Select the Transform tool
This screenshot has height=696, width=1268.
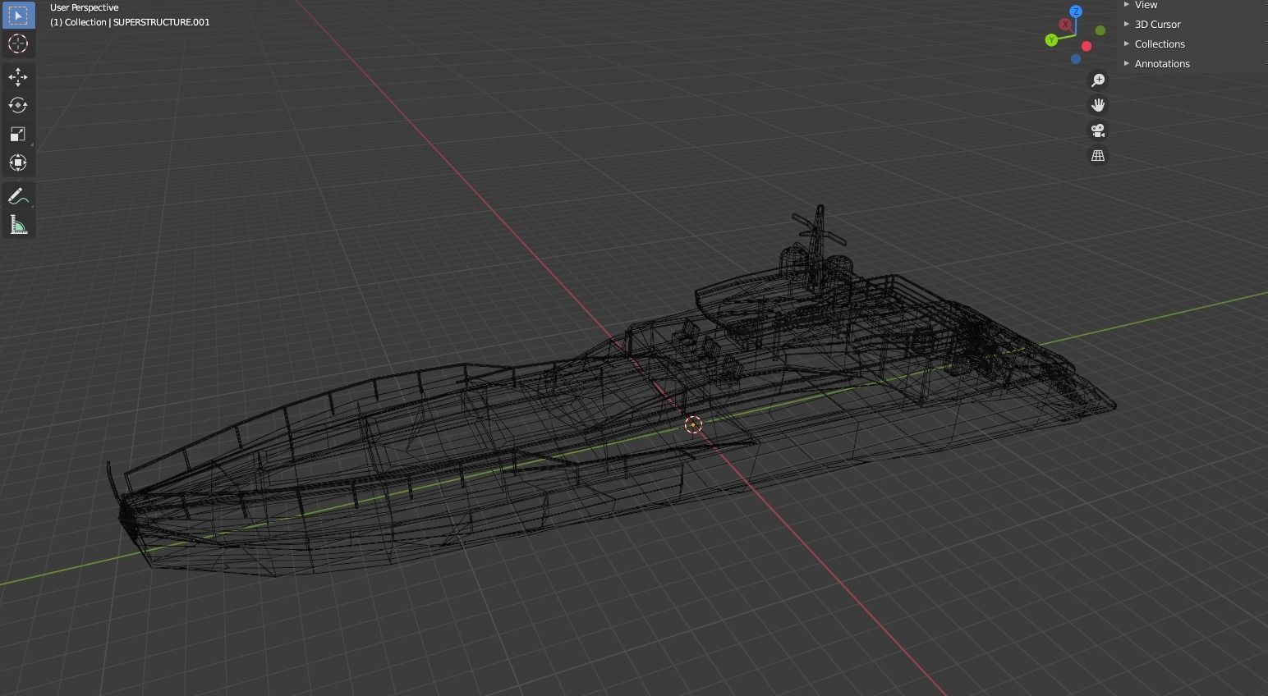coord(18,163)
